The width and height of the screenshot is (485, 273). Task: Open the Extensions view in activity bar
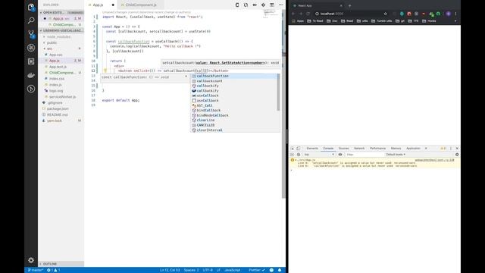[x=31, y=61]
